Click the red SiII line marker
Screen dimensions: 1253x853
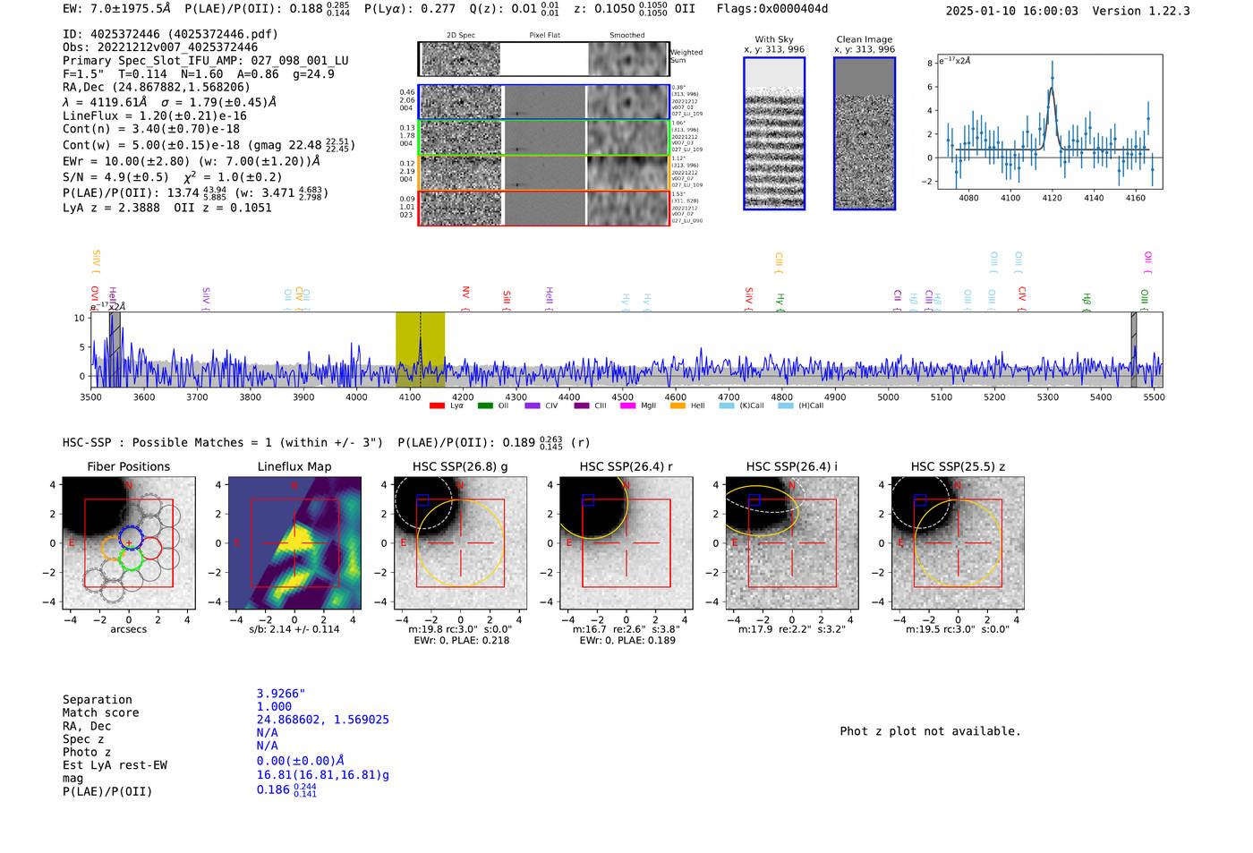507,300
